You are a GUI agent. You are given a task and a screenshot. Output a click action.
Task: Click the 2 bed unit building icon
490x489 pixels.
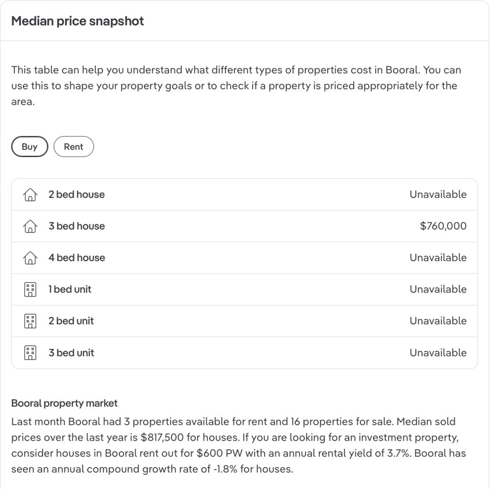tap(30, 321)
